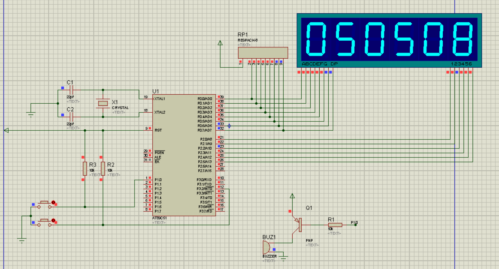Click the XTAL2 pin label
Screen dimensions: 499x269
[159, 112]
